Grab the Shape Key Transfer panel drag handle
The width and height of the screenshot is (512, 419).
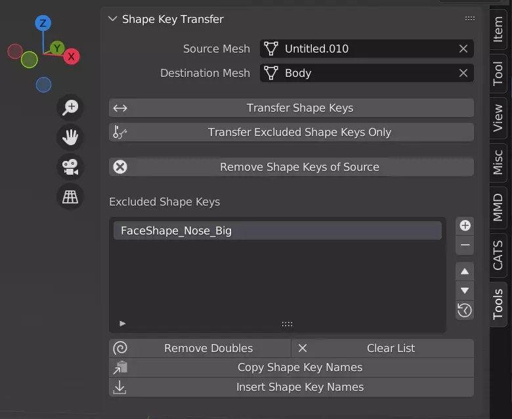pos(469,19)
